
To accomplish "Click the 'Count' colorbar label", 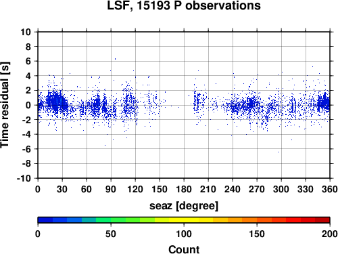I will click(184, 249).
